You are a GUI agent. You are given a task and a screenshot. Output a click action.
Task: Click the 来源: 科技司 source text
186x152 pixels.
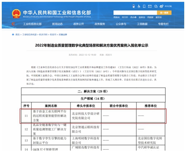click(x=106, y=55)
